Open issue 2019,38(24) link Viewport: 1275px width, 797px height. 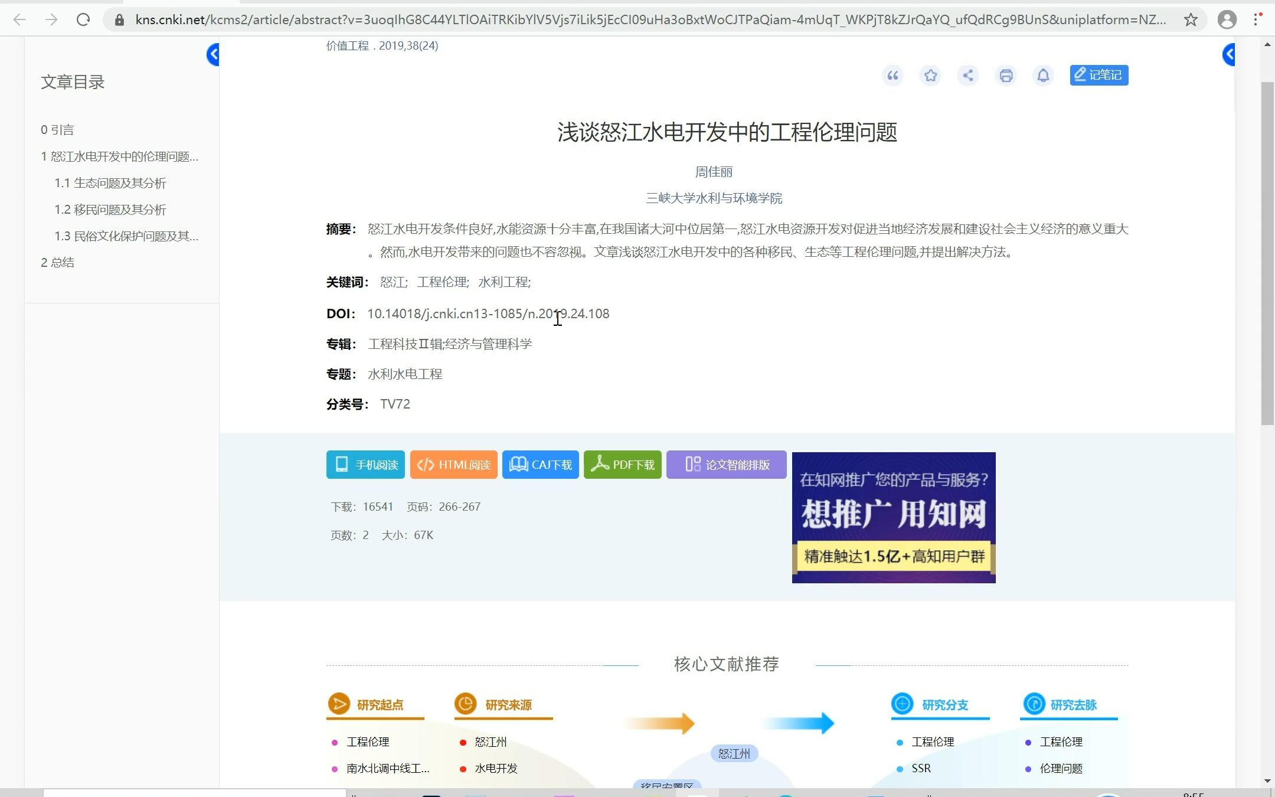[x=408, y=46]
